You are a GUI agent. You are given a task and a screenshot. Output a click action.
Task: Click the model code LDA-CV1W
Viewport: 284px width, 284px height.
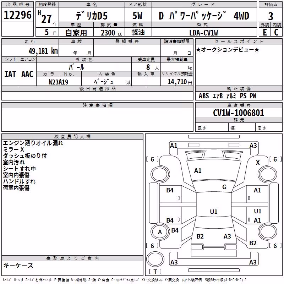203,33
